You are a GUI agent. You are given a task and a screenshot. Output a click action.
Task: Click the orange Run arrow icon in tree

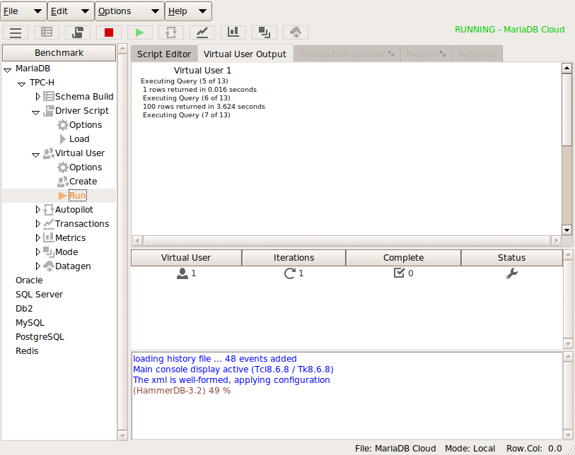(x=63, y=196)
